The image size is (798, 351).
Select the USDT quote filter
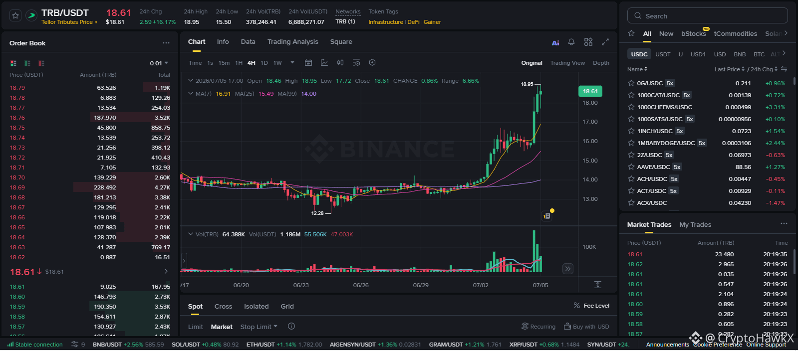(663, 54)
